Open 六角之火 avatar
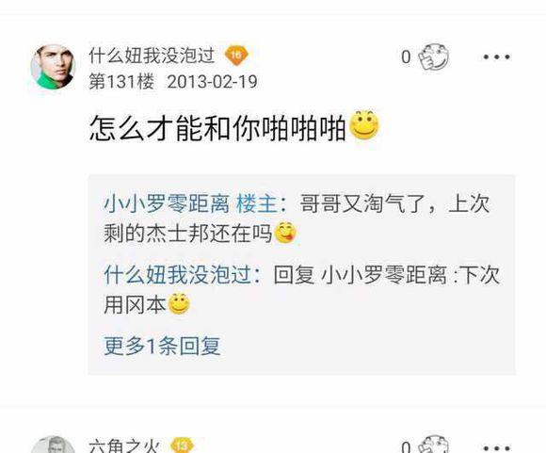The width and height of the screenshot is (546, 453). 54,445
